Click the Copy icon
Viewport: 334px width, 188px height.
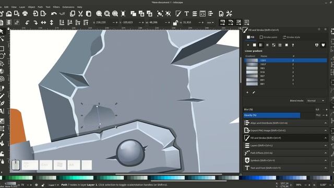tap(73, 14)
